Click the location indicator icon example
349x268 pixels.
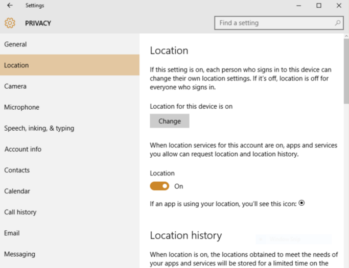point(301,203)
